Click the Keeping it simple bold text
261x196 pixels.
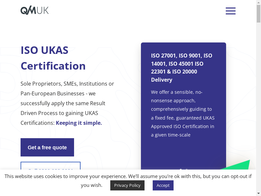79,123
